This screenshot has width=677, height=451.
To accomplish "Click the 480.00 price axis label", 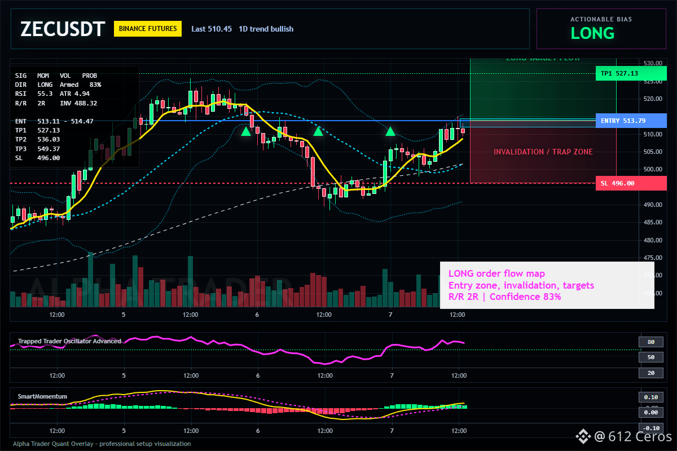I will [x=652, y=240].
